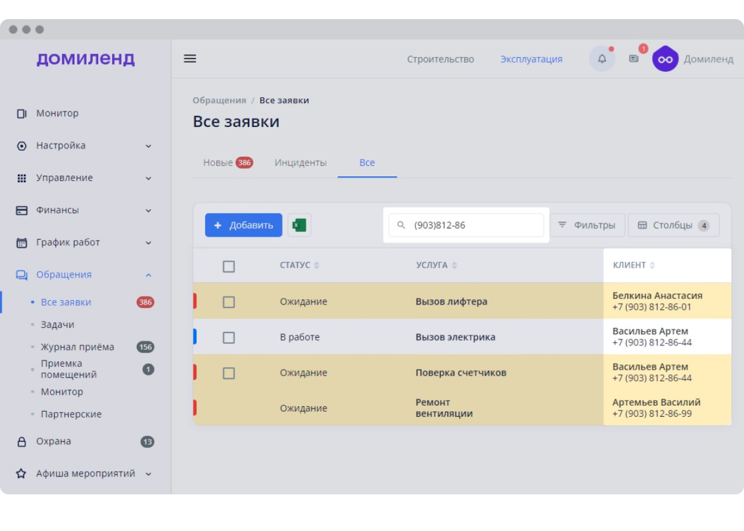
Task: Click the домиленд logo
Action: [x=86, y=58]
